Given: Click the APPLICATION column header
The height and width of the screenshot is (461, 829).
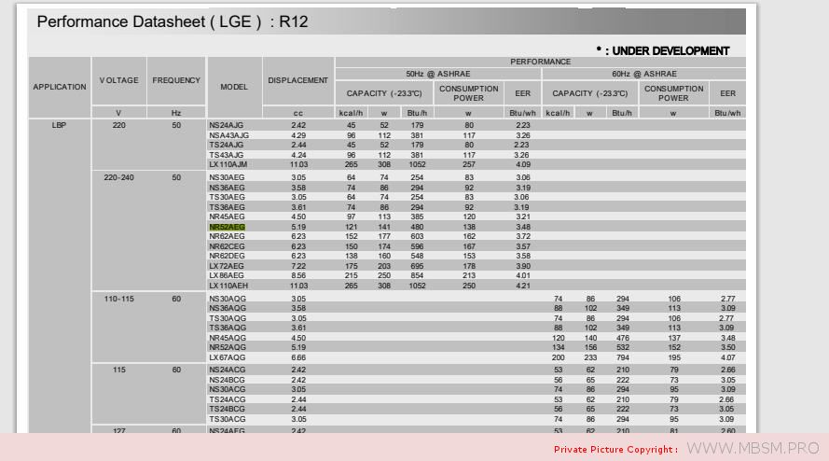Looking at the screenshot, I should point(60,87).
